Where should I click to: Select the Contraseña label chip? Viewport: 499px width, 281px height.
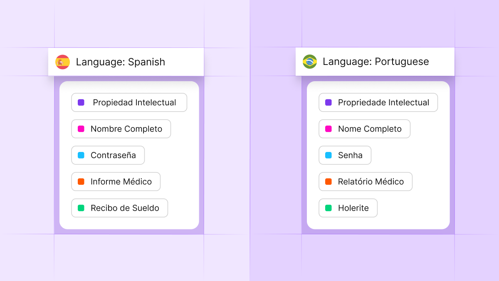click(x=108, y=155)
